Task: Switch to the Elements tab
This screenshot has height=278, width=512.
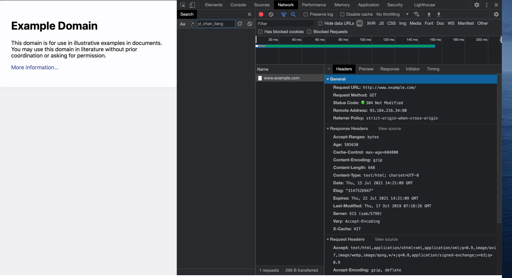Action: tap(214, 5)
